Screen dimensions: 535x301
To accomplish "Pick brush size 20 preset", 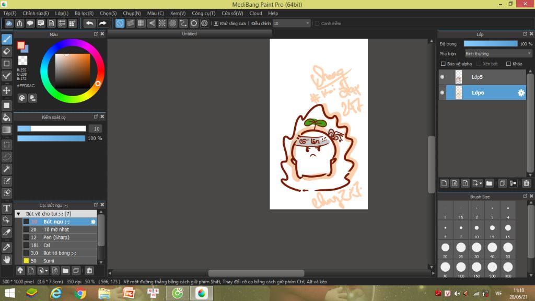I will (x=445, y=249).
